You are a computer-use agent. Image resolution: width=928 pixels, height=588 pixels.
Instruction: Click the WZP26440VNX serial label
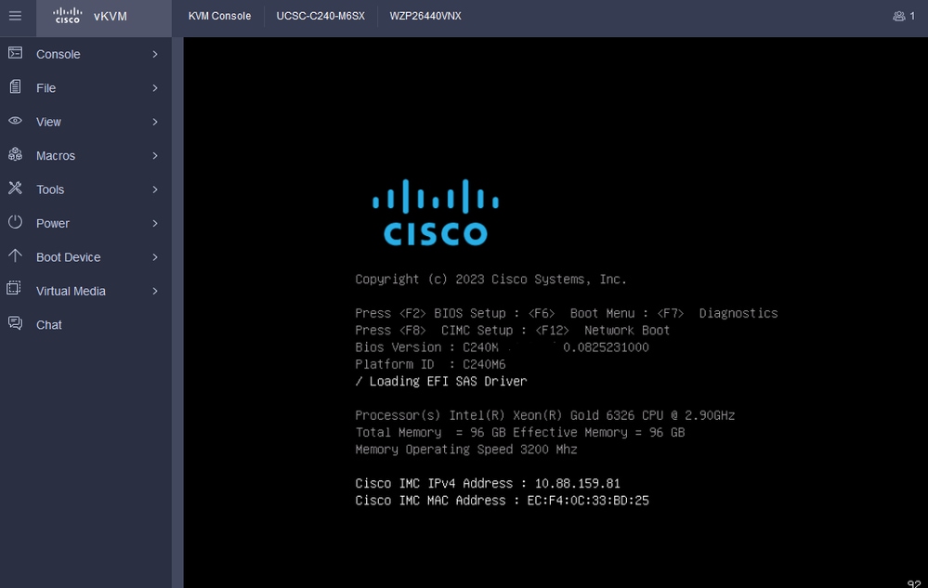[x=425, y=16]
